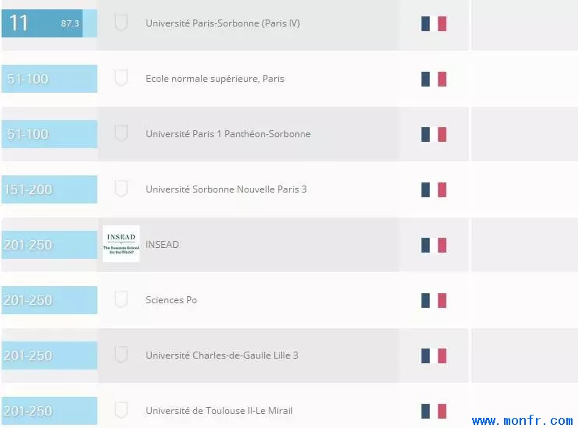Click the shield icon beside Ecole normale supérieure
The width and height of the screenshot is (578, 428).
point(121,78)
